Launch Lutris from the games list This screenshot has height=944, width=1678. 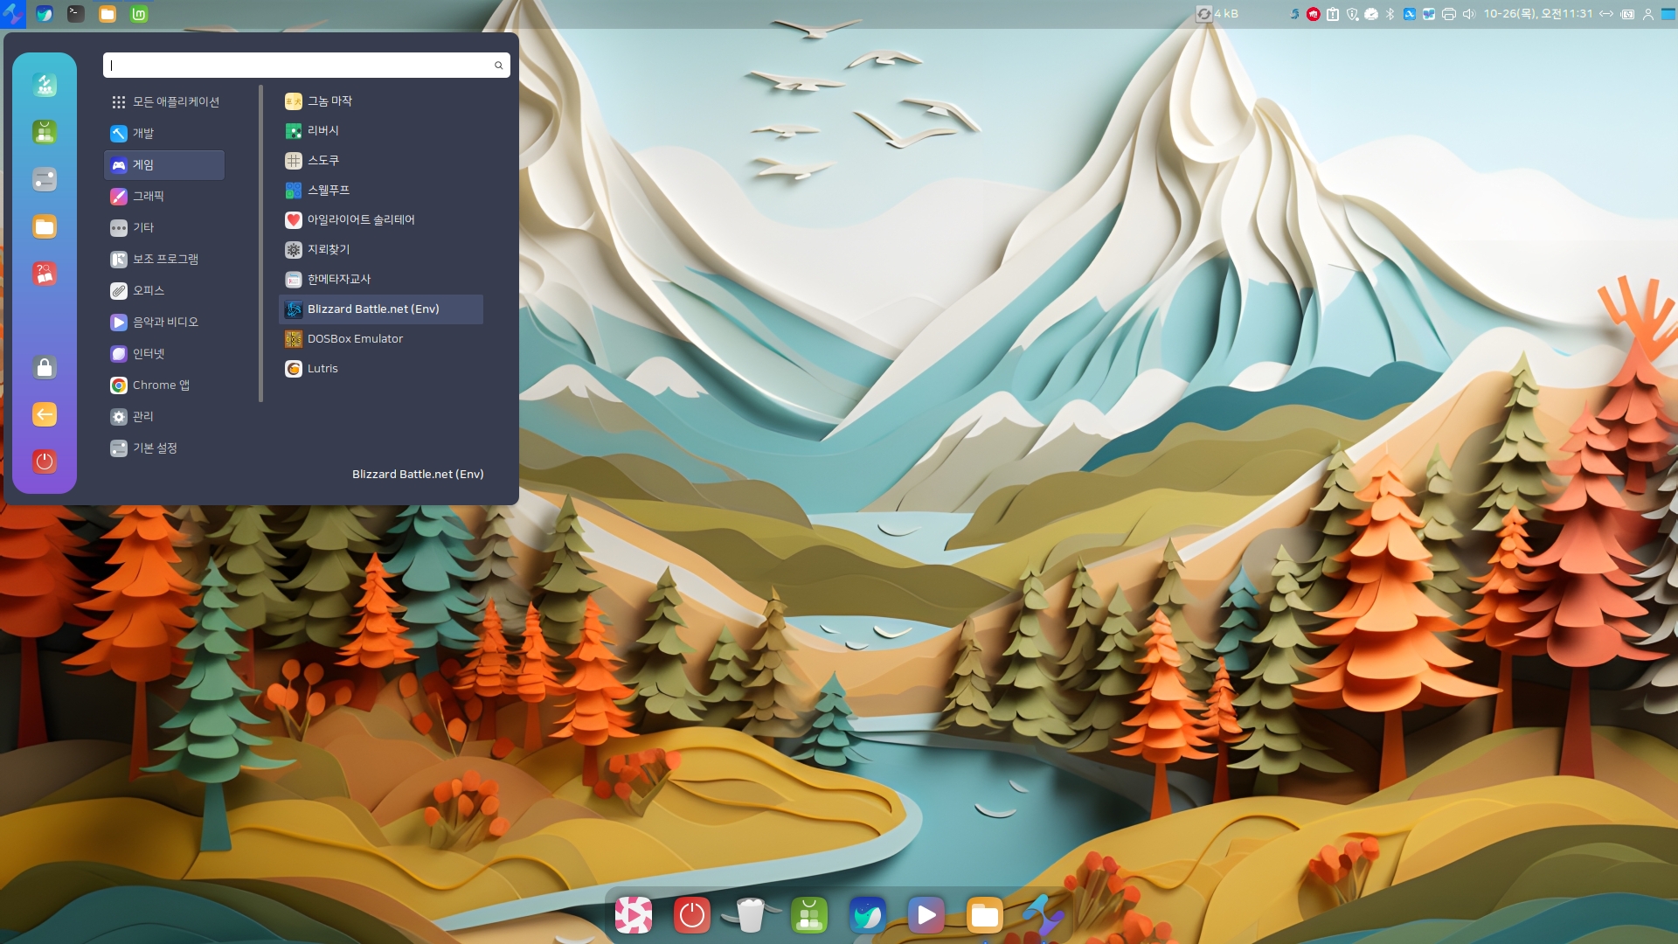pos(322,369)
